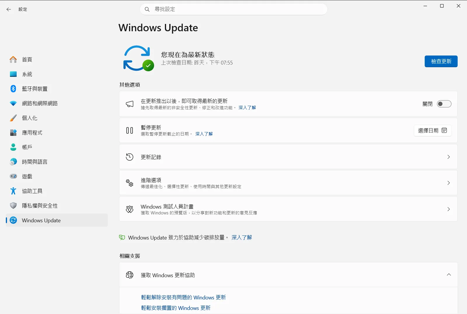This screenshot has height=314, width=467.
Task: Open 個人化 paintbrush icon
Action: [13, 118]
